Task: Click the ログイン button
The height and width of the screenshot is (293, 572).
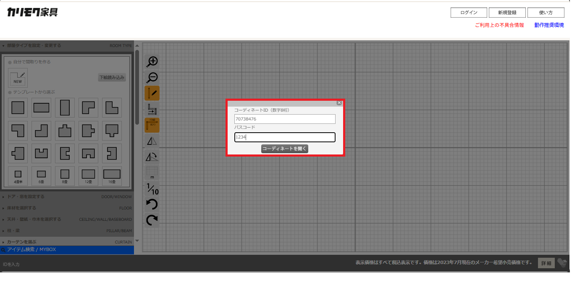Action: click(469, 13)
